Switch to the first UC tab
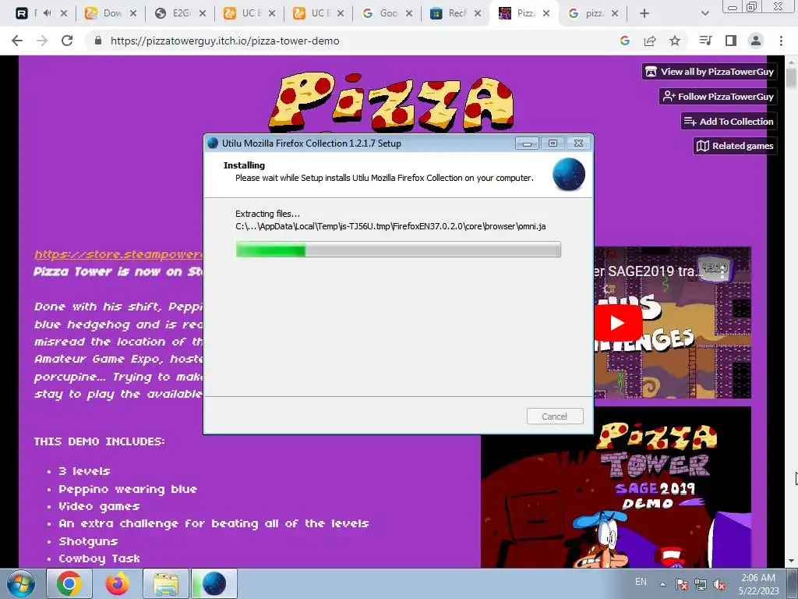Image resolution: width=798 pixels, height=599 pixels. tap(249, 13)
